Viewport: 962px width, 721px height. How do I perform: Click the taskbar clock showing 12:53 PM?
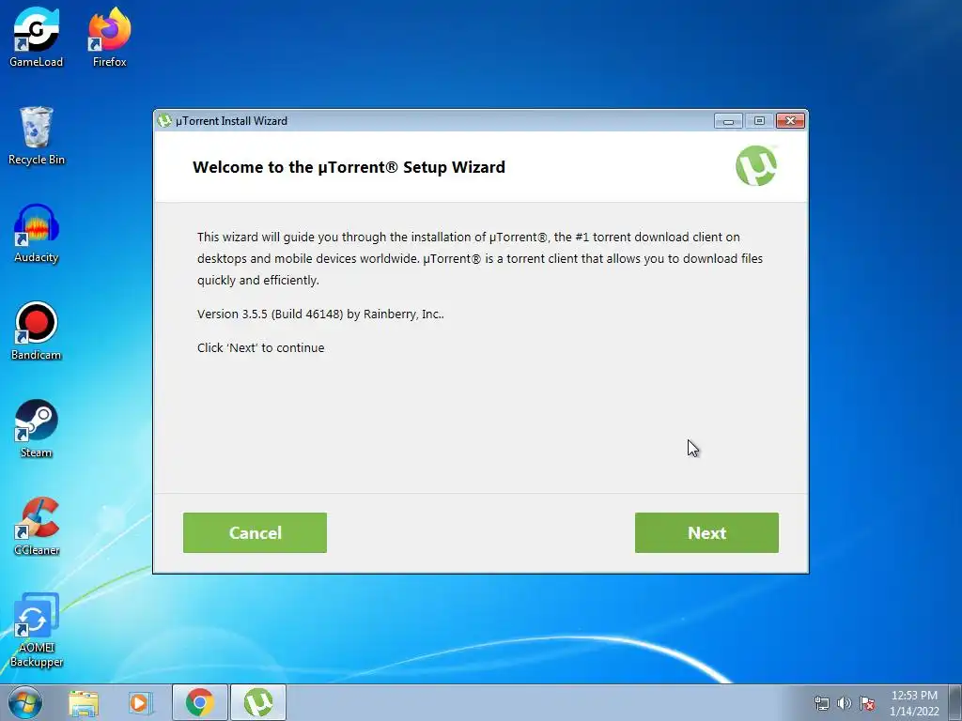point(914,702)
